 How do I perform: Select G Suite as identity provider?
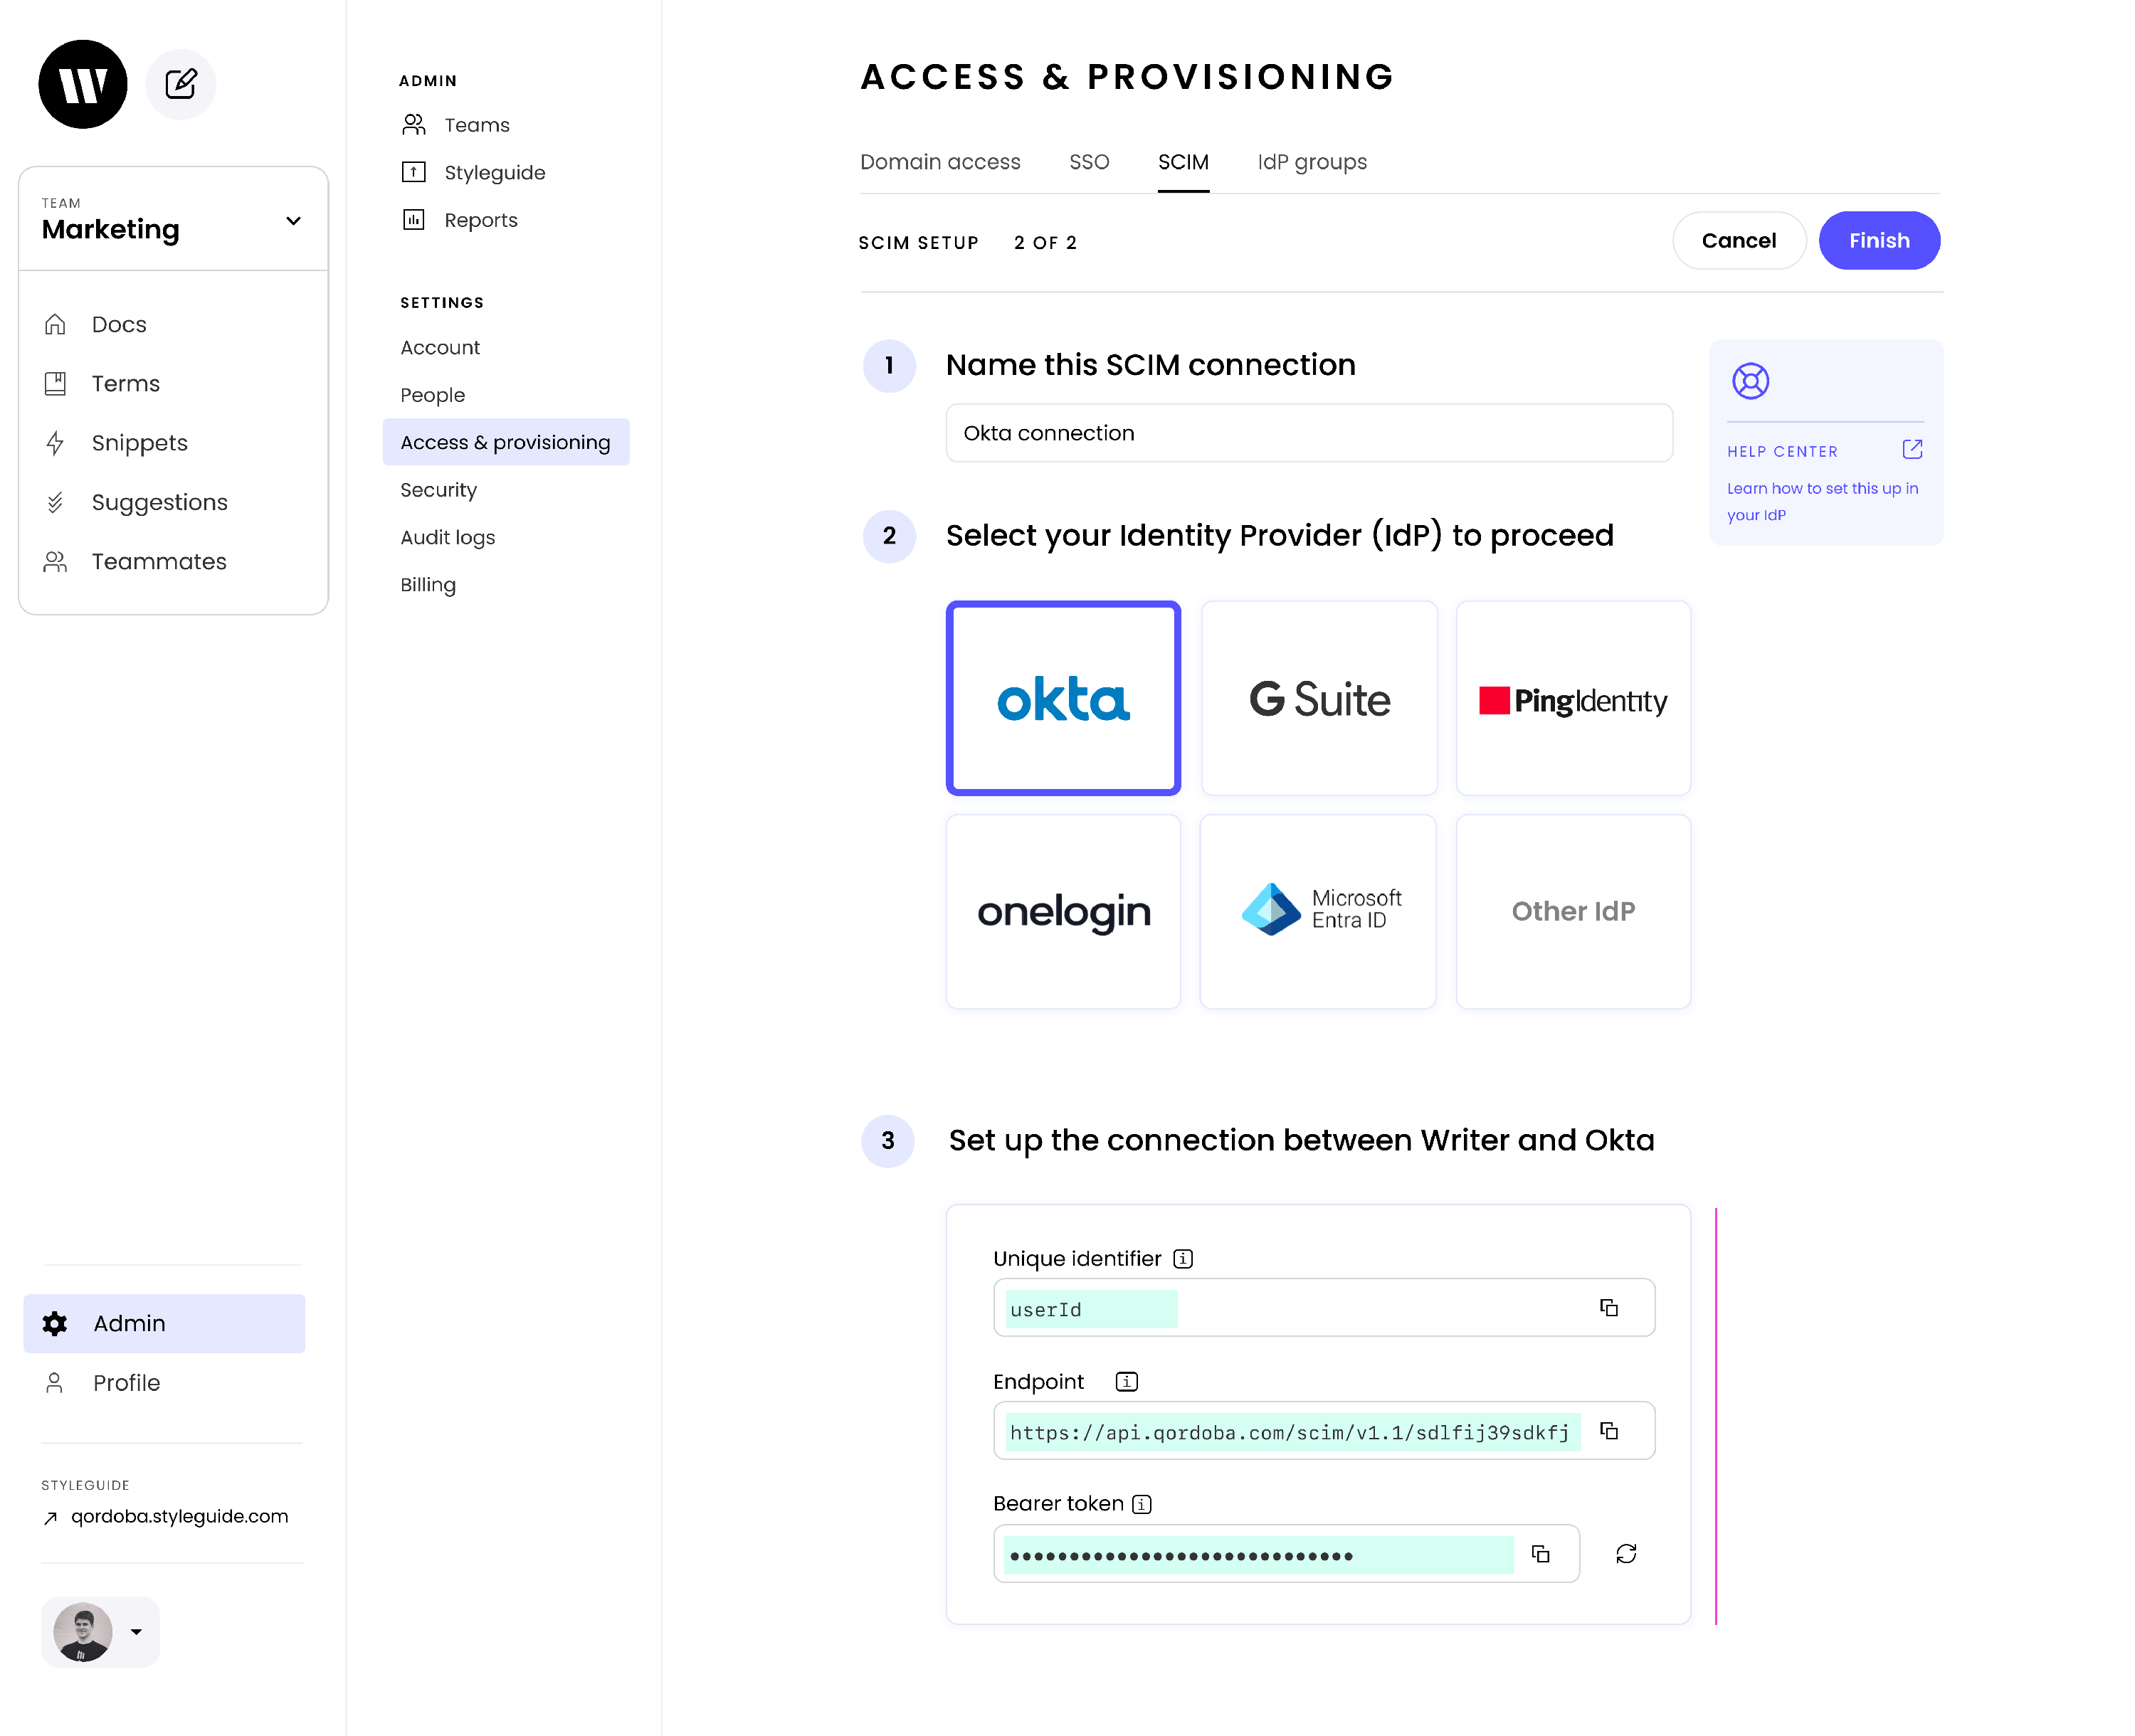click(x=1319, y=698)
